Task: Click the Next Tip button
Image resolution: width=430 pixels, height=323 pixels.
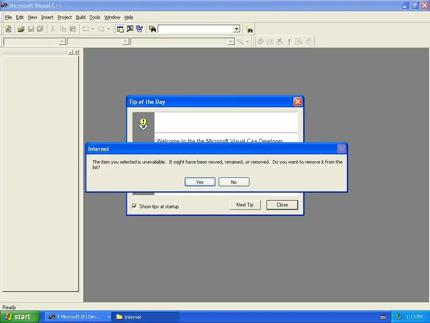Action: 245,205
